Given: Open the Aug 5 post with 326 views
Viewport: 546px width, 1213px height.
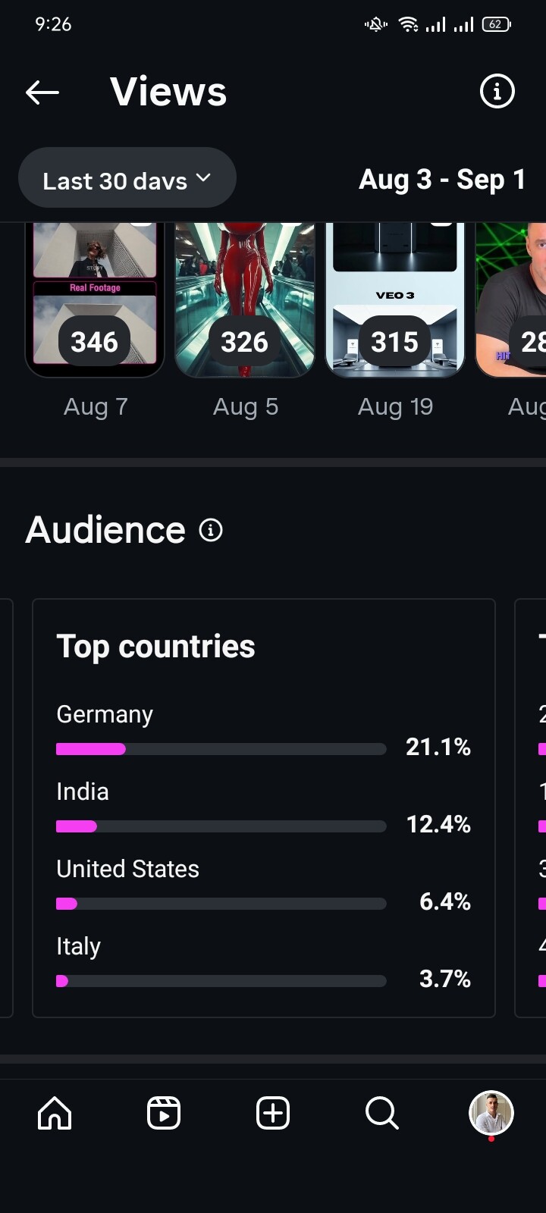Looking at the screenshot, I should point(245,303).
